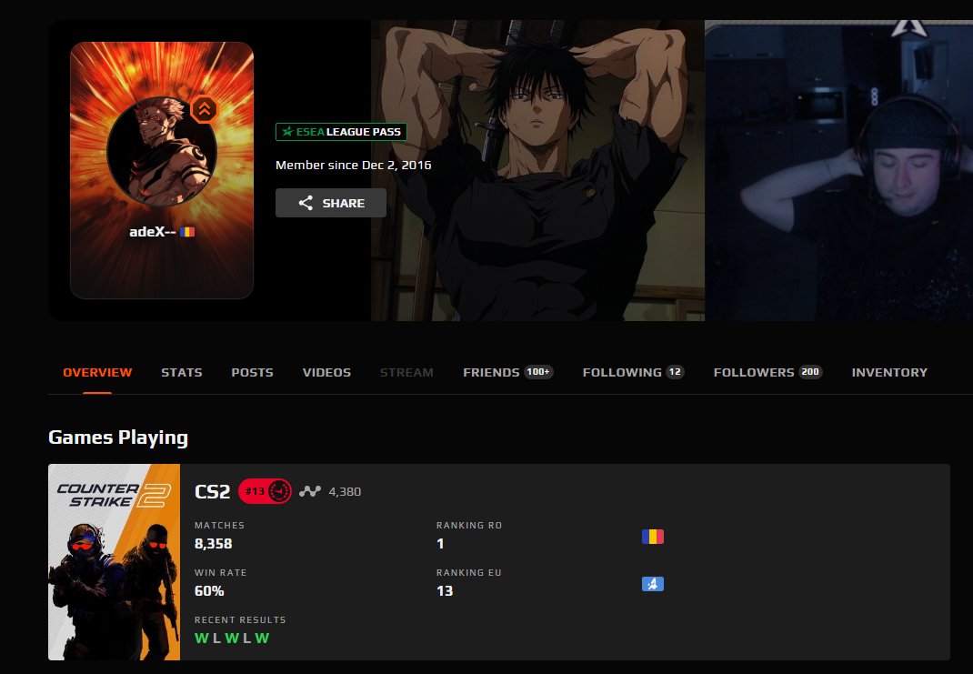Image resolution: width=973 pixels, height=674 pixels.
Task: Click the ELO graph icon beside 4,380
Action: coord(310,491)
